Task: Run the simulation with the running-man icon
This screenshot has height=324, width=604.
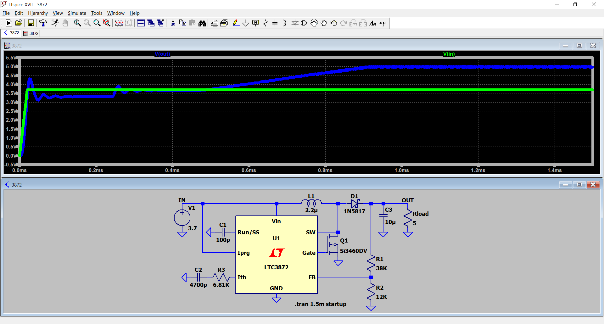Action: tap(55, 23)
